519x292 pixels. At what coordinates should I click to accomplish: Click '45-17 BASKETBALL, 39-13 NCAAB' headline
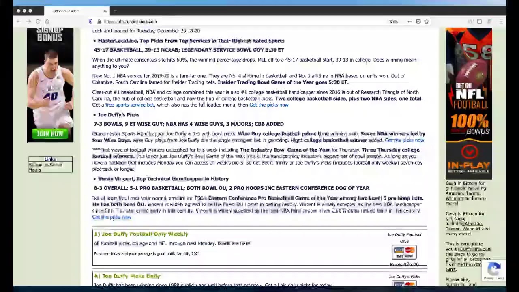(x=189, y=50)
